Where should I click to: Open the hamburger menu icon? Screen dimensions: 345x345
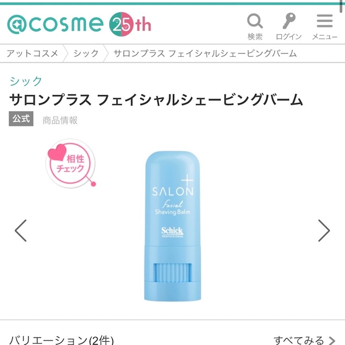324,21
